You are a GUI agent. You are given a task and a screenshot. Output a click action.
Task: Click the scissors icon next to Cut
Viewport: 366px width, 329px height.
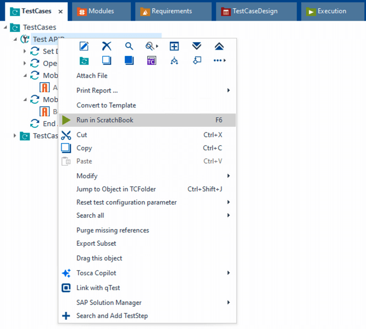66,135
